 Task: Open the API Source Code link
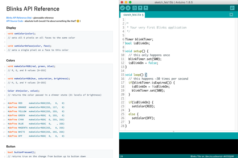pos(15,21)
